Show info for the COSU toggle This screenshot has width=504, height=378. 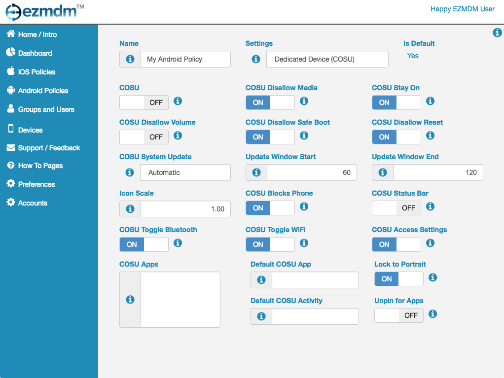click(x=178, y=101)
